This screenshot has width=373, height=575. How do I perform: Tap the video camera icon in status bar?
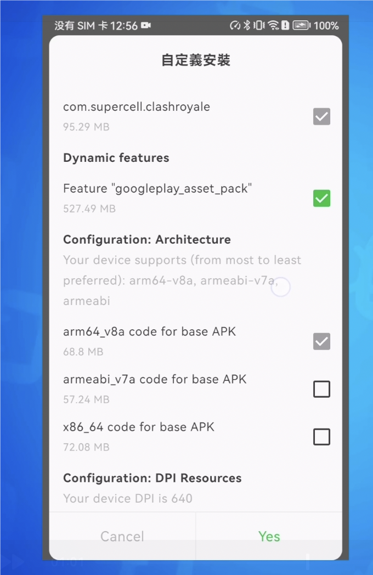point(146,25)
